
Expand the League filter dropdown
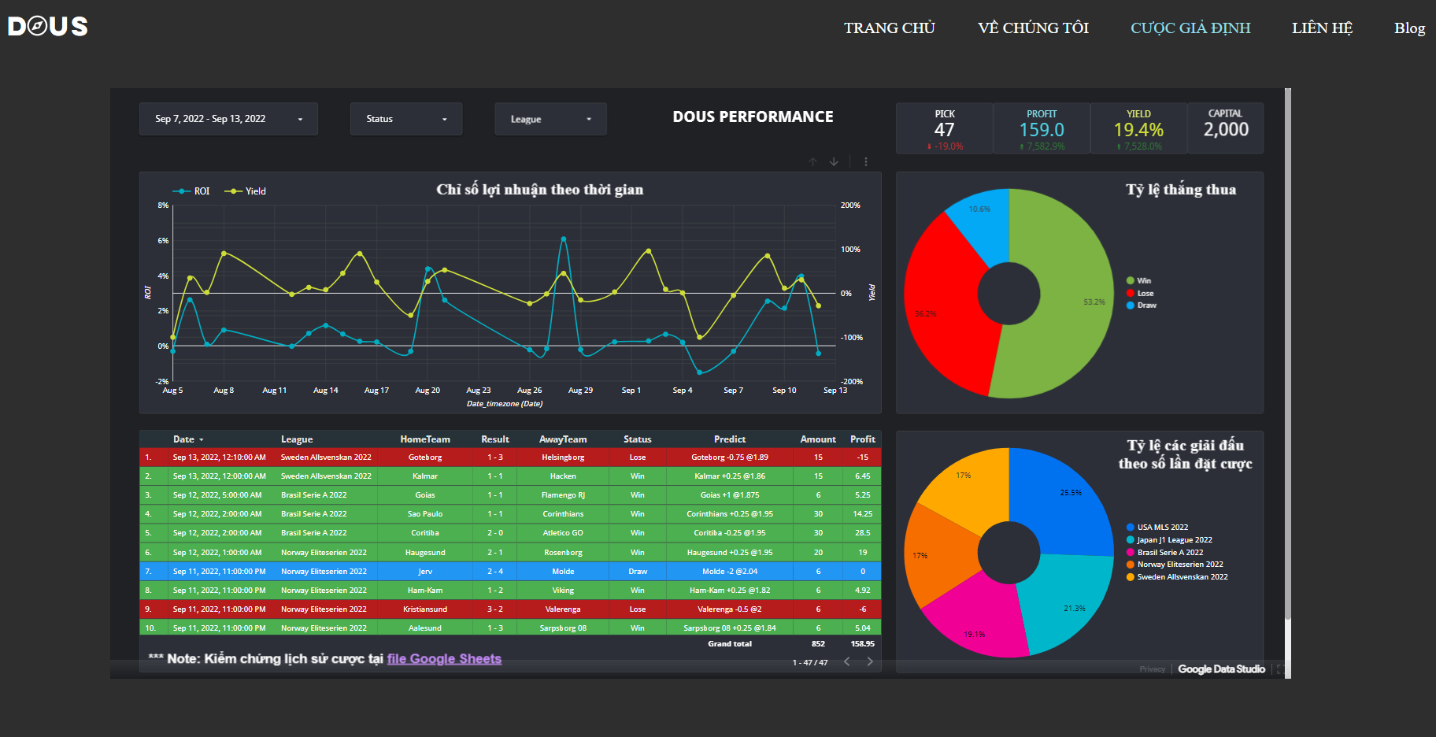(550, 120)
